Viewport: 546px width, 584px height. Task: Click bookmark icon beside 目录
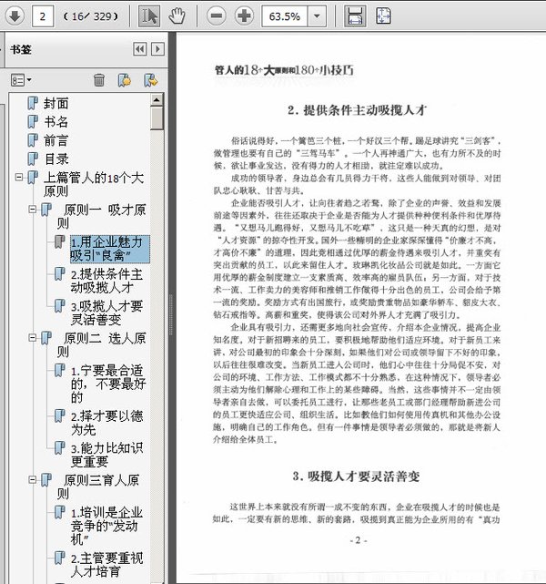coord(33,159)
